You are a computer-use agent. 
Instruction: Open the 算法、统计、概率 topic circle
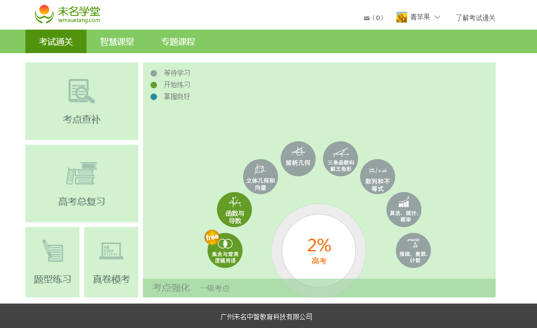click(x=403, y=210)
